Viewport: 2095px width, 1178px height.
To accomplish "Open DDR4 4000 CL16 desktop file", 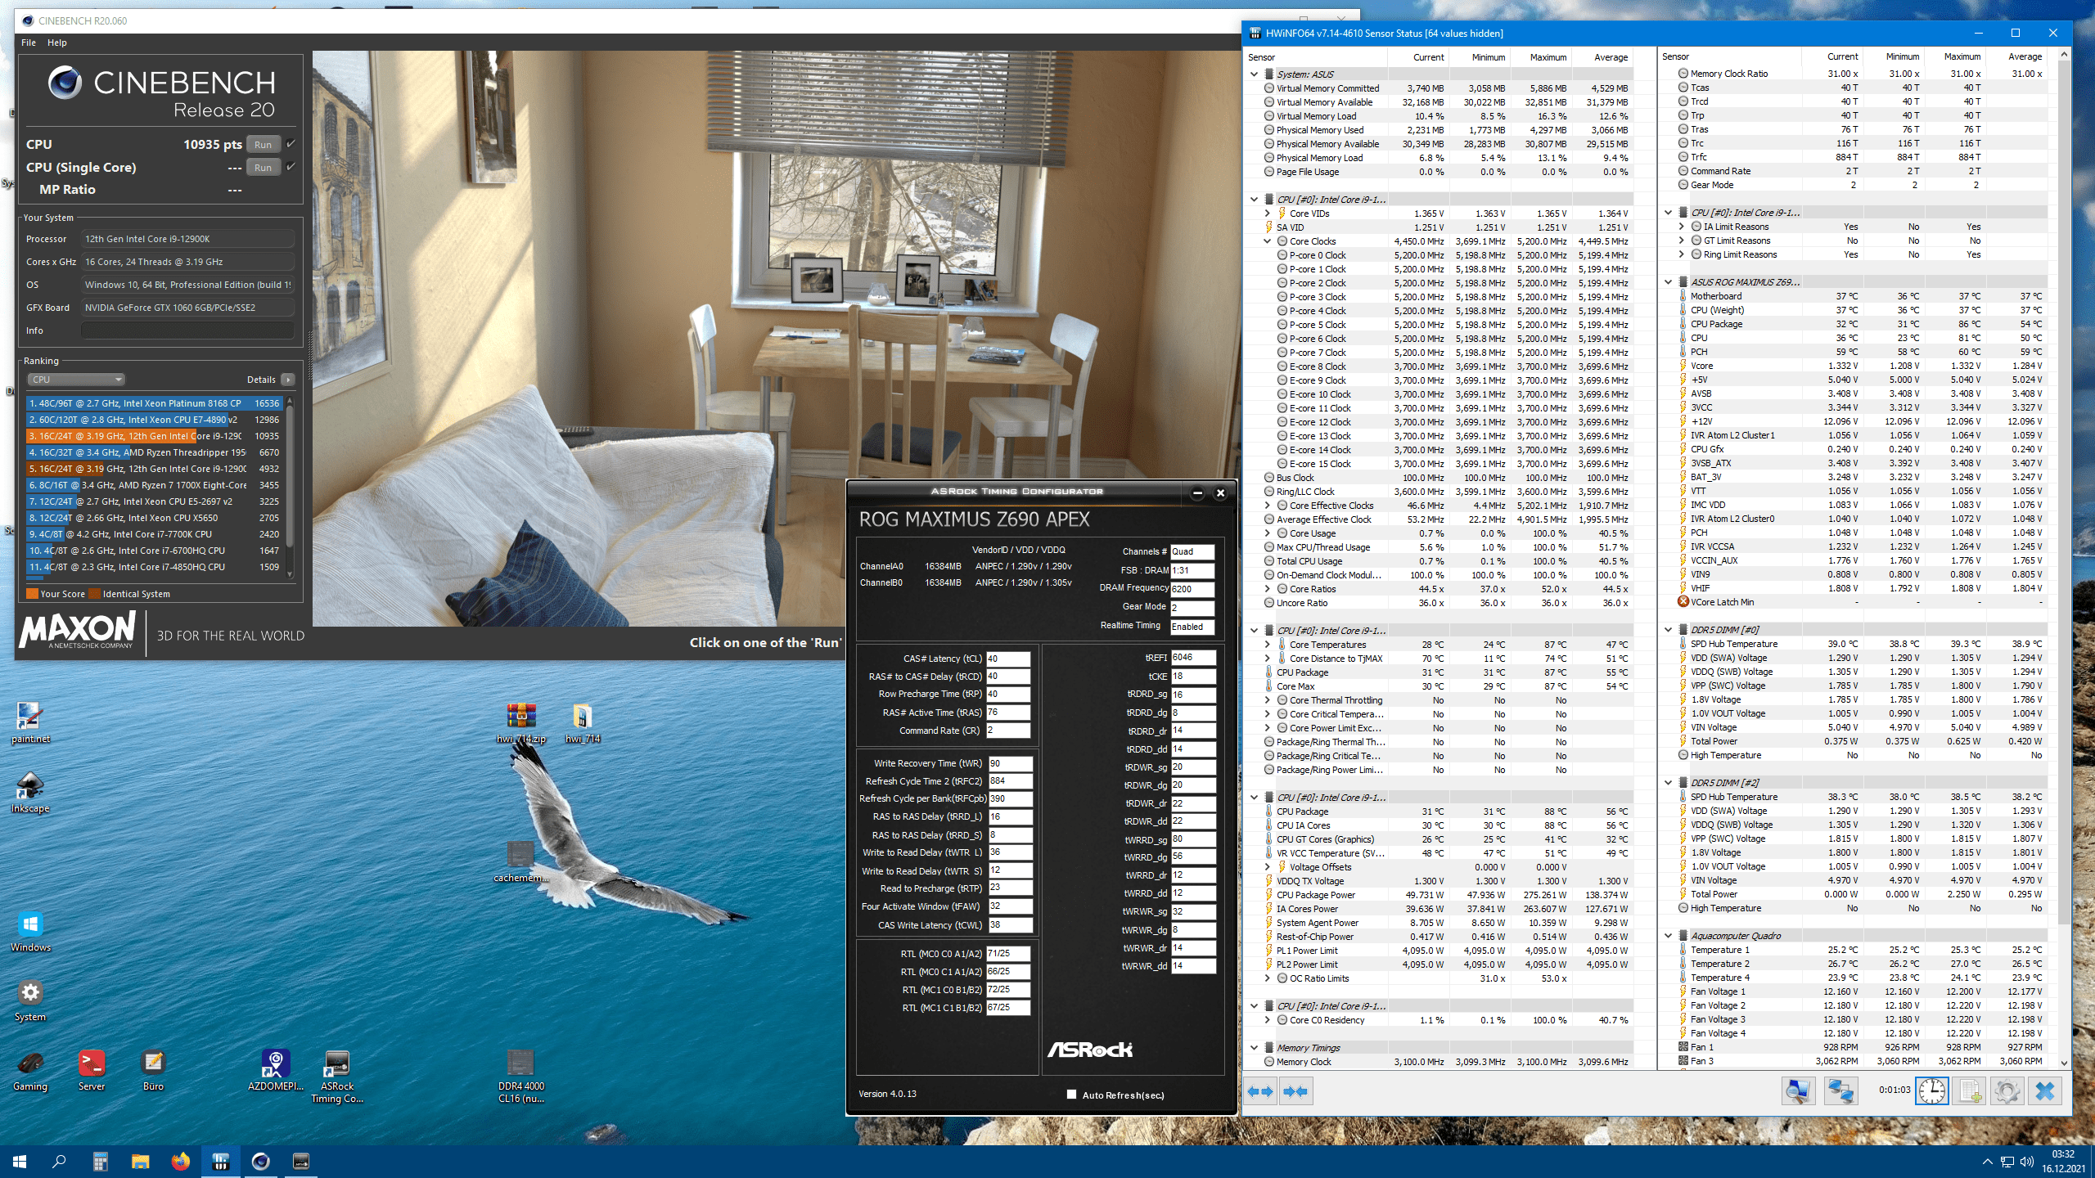I will [520, 1077].
